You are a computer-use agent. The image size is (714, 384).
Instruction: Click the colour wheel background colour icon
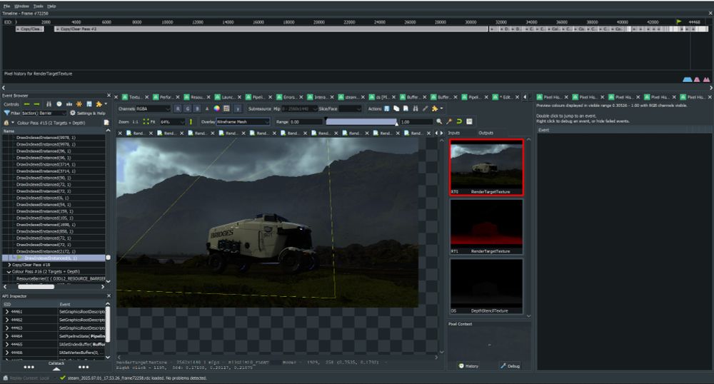(217, 108)
